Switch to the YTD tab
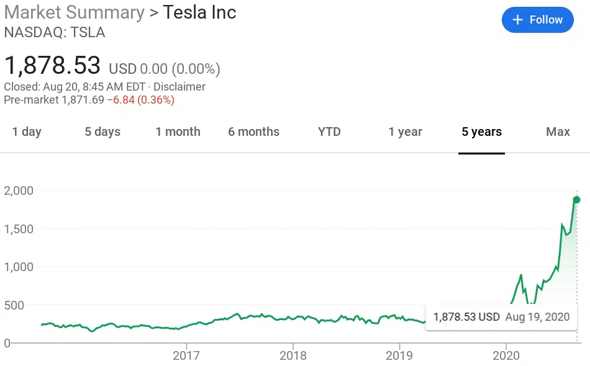 (329, 132)
